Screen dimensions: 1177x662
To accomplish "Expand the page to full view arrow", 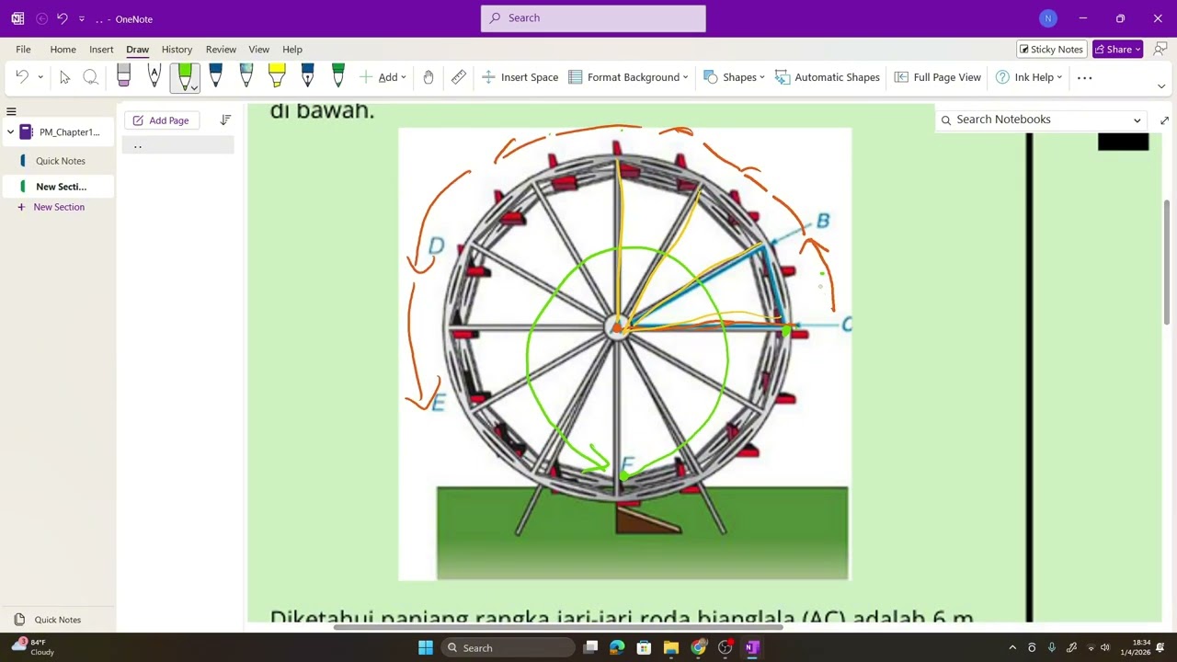I will pos(1164,120).
